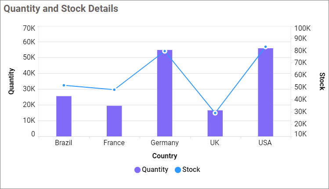This screenshot has width=329, height=189.
Task: Click the purple Quantity legend circle
Action: tap(137, 170)
